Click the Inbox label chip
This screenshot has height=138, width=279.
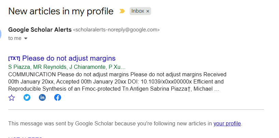138,11
